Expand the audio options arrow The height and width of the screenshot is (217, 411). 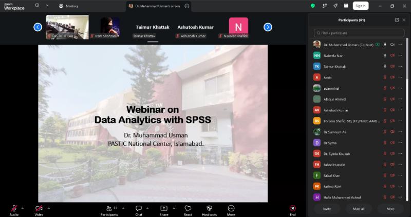(x=22, y=208)
